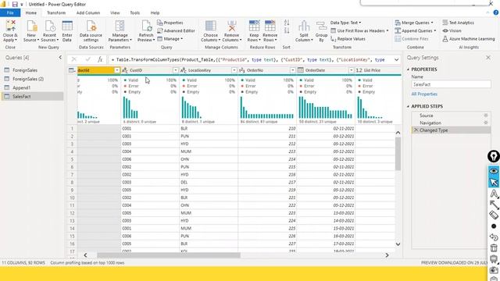Click the fx formula icon
Image resolution: width=500 pixels, height=281 pixels.
click(100, 59)
